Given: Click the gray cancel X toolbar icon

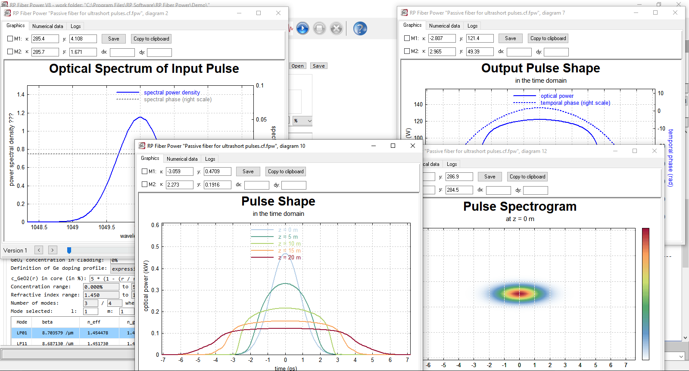Looking at the screenshot, I should 336,28.
